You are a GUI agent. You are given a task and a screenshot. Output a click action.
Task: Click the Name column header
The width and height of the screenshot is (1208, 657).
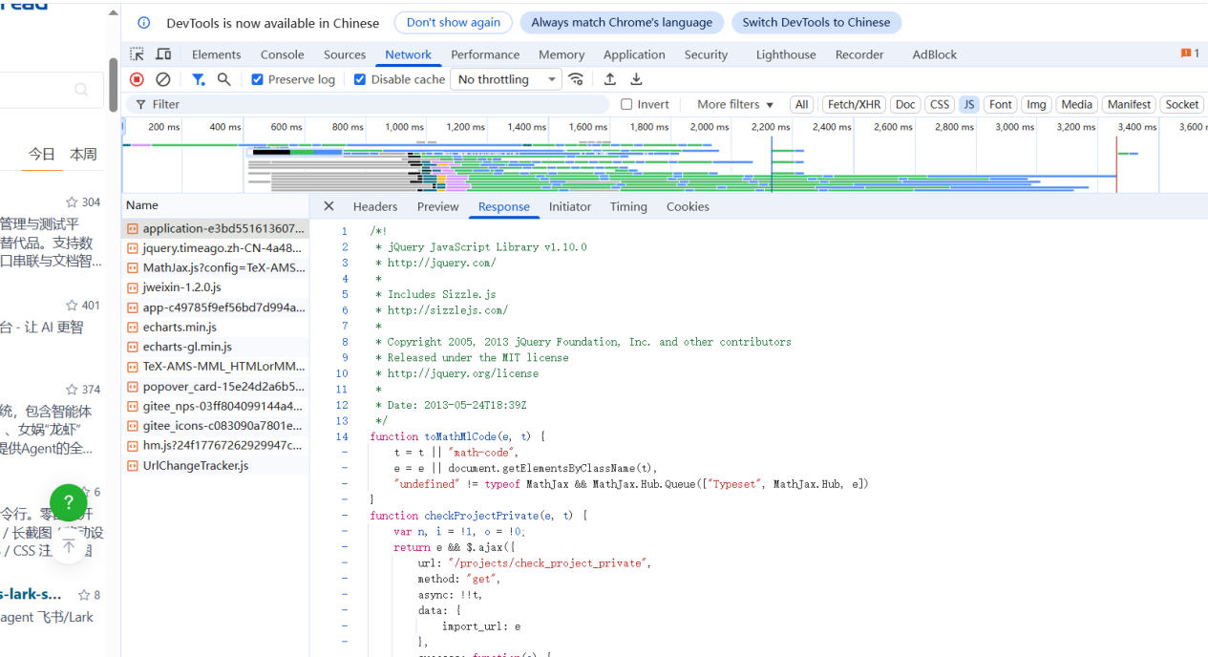[215, 205]
